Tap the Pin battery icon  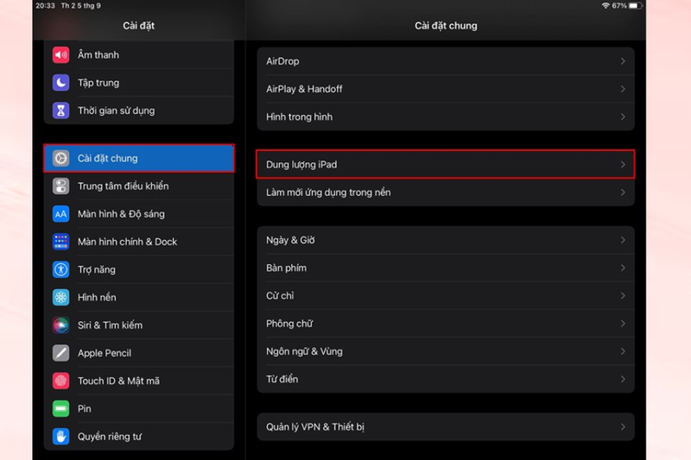(x=60, y=408)
